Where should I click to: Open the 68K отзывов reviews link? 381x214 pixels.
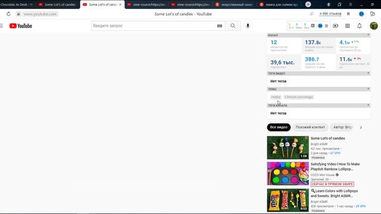click(x=330, y=14)
